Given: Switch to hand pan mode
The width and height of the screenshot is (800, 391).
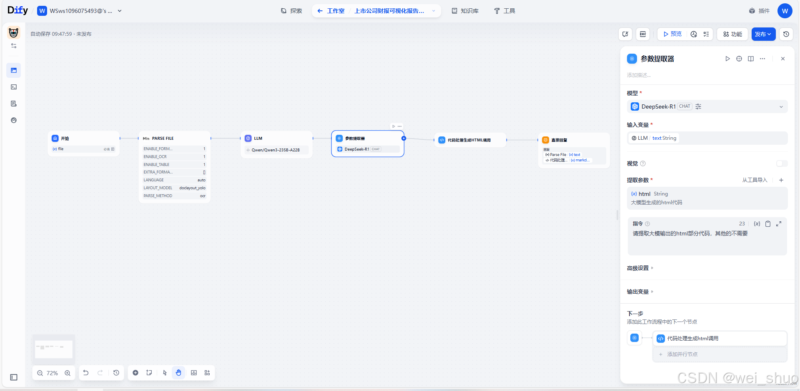Looking at the screenshot, I should pyautogui.click(x=178, y=373).
